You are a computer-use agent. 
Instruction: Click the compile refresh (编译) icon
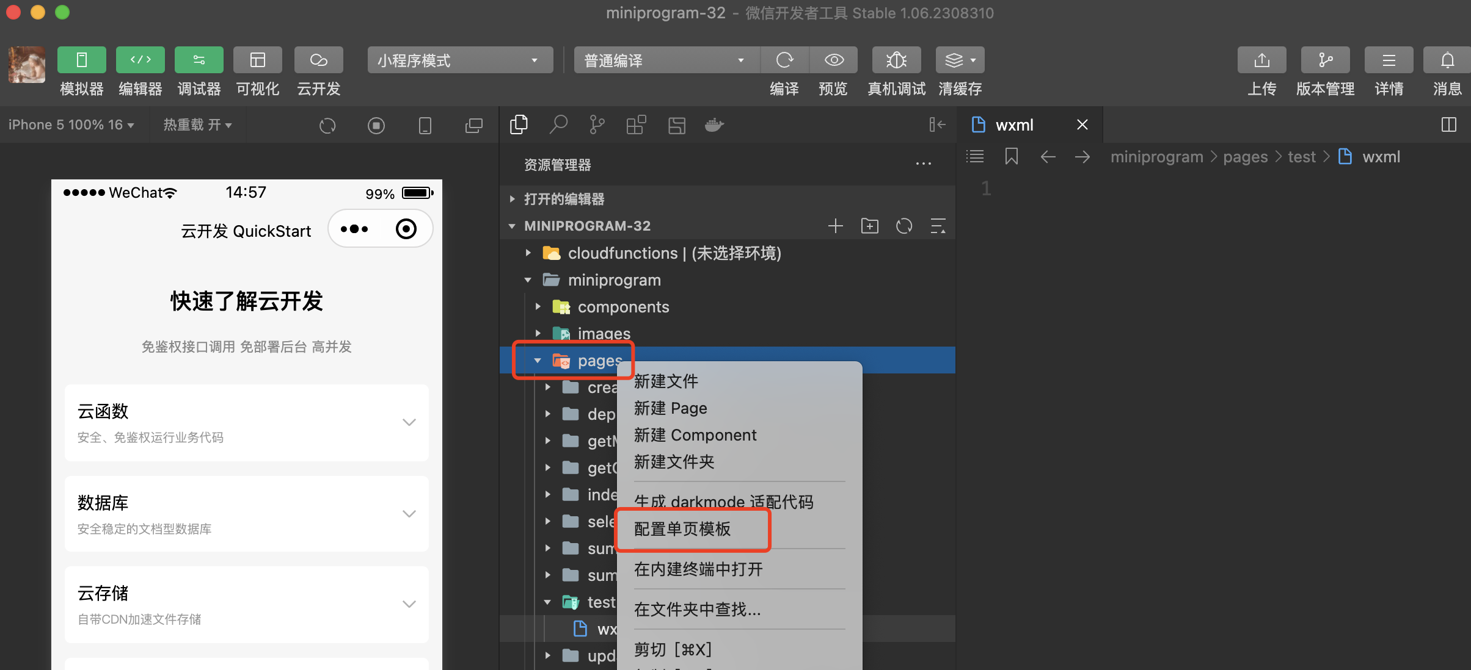[784, 60]
